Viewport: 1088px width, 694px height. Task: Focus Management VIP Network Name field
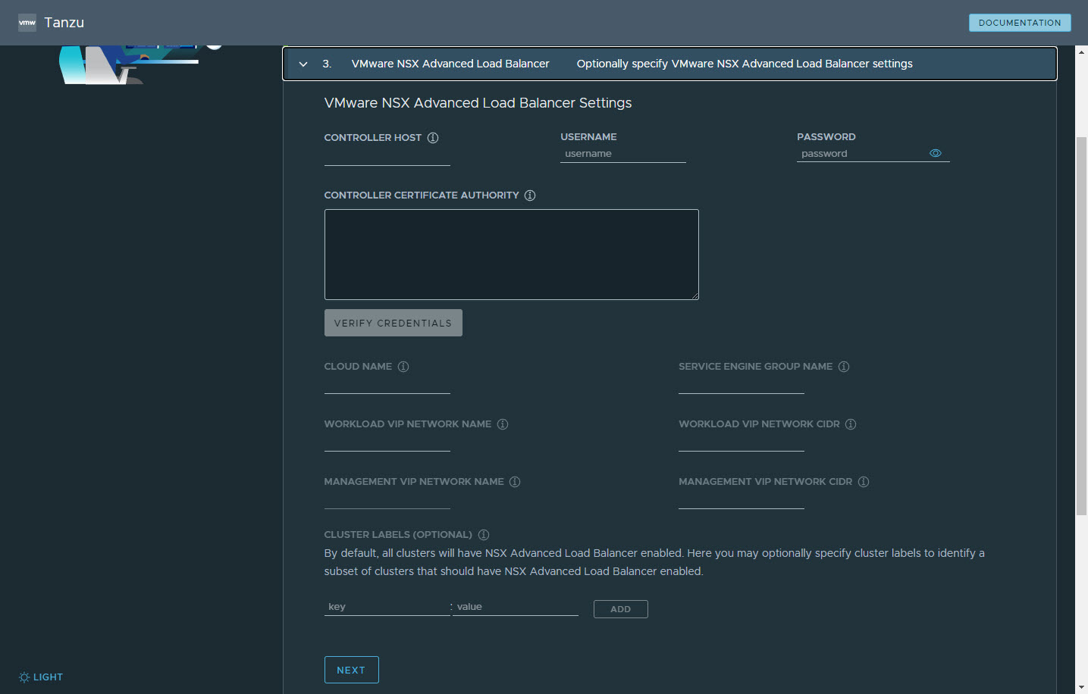(x=387, y=499)
